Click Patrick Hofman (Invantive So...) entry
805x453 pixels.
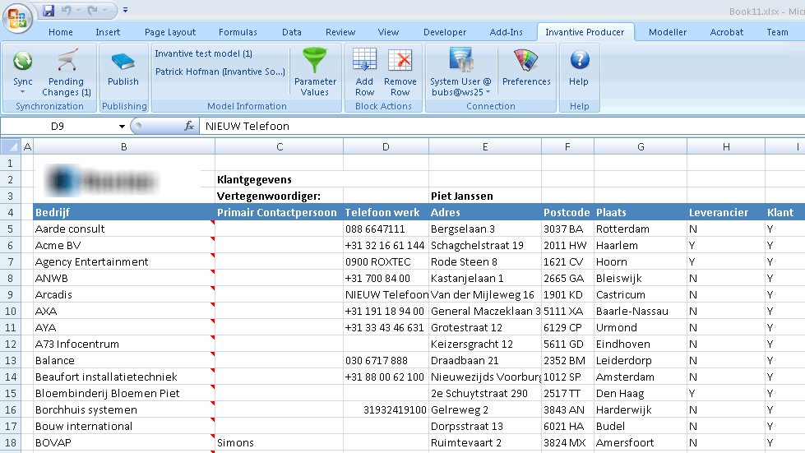pyautogui.click(x=220, y=72)
